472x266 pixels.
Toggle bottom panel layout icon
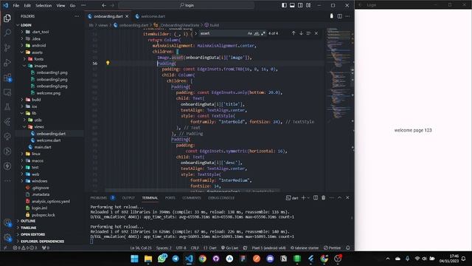292,5
